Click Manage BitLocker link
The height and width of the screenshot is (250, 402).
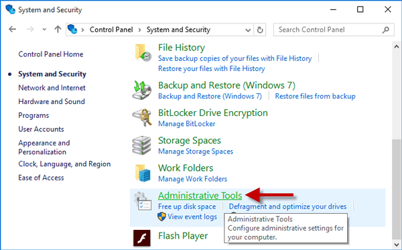[187, 124]
